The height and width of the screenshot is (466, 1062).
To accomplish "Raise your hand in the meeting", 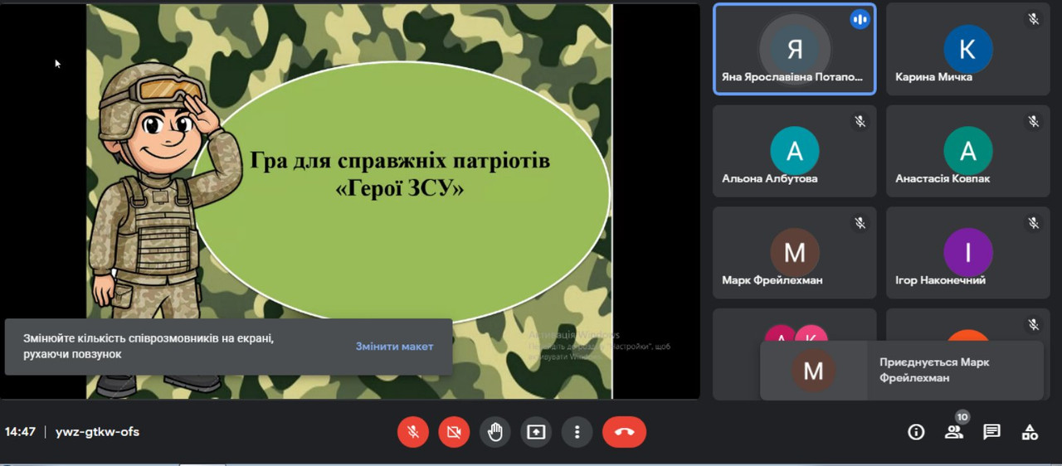I will pyautogui.click(x=495, y=432).
